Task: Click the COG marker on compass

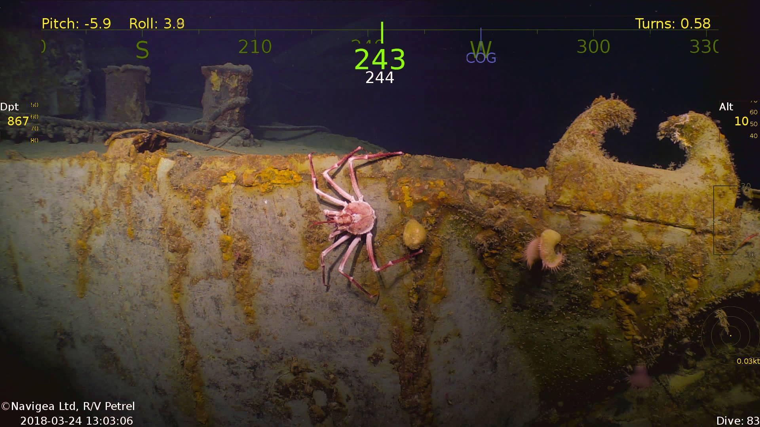Action: pos(481,58)
